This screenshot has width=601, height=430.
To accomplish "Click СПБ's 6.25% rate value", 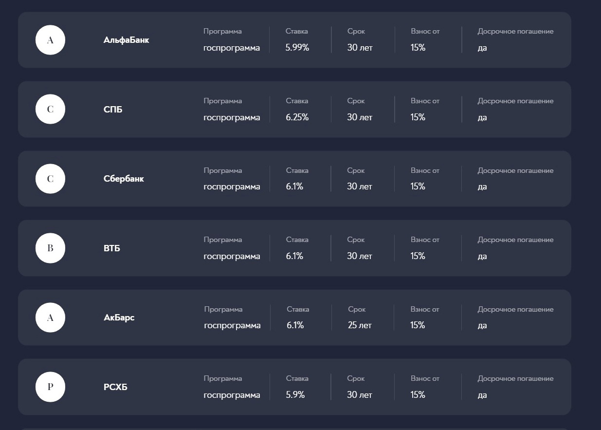I will 297,117.
